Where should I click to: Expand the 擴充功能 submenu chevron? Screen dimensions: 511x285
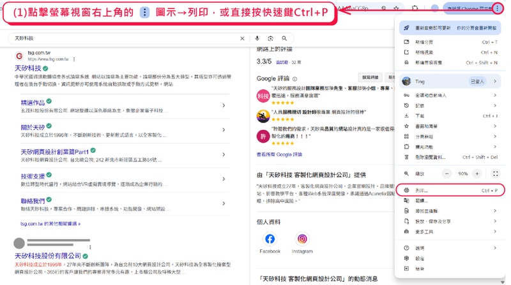tap(495, 147)
